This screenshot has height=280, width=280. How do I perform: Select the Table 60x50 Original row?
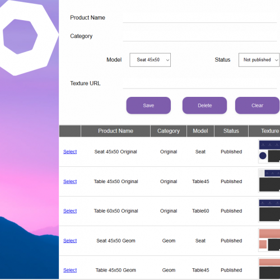[70, 211]
